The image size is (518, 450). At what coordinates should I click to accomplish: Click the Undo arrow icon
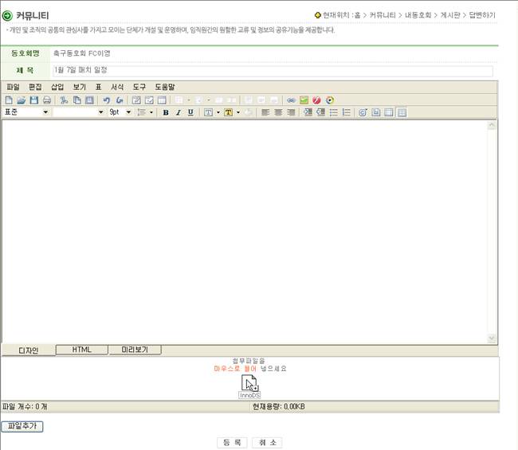click(x=107, y=100)
